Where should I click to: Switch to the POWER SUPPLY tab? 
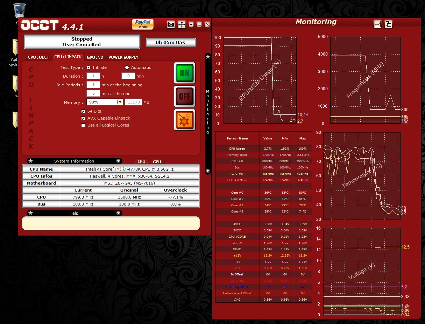[123, 57]
